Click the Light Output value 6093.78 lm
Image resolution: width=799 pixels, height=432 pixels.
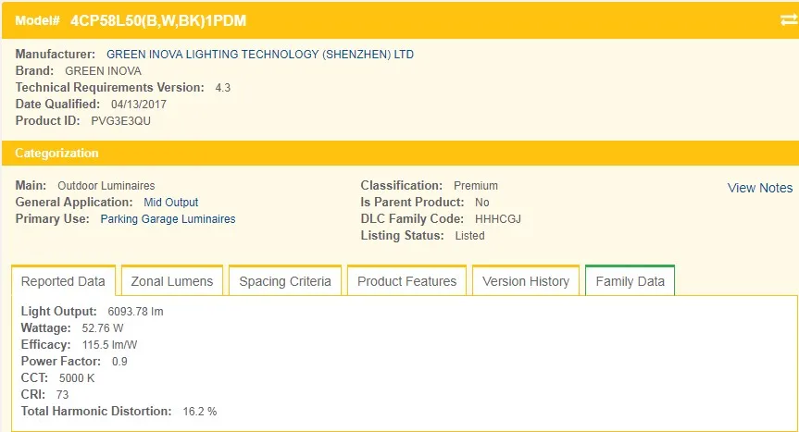pos(135,312)
